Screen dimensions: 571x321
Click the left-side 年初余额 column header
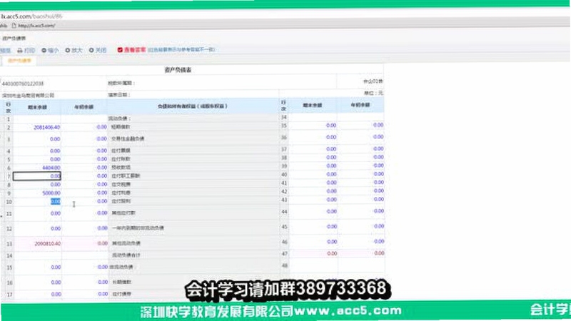(84, 107)
